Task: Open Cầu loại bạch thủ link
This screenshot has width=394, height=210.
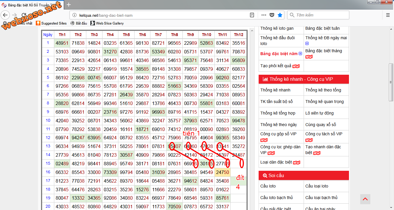Action: [321, 198]
